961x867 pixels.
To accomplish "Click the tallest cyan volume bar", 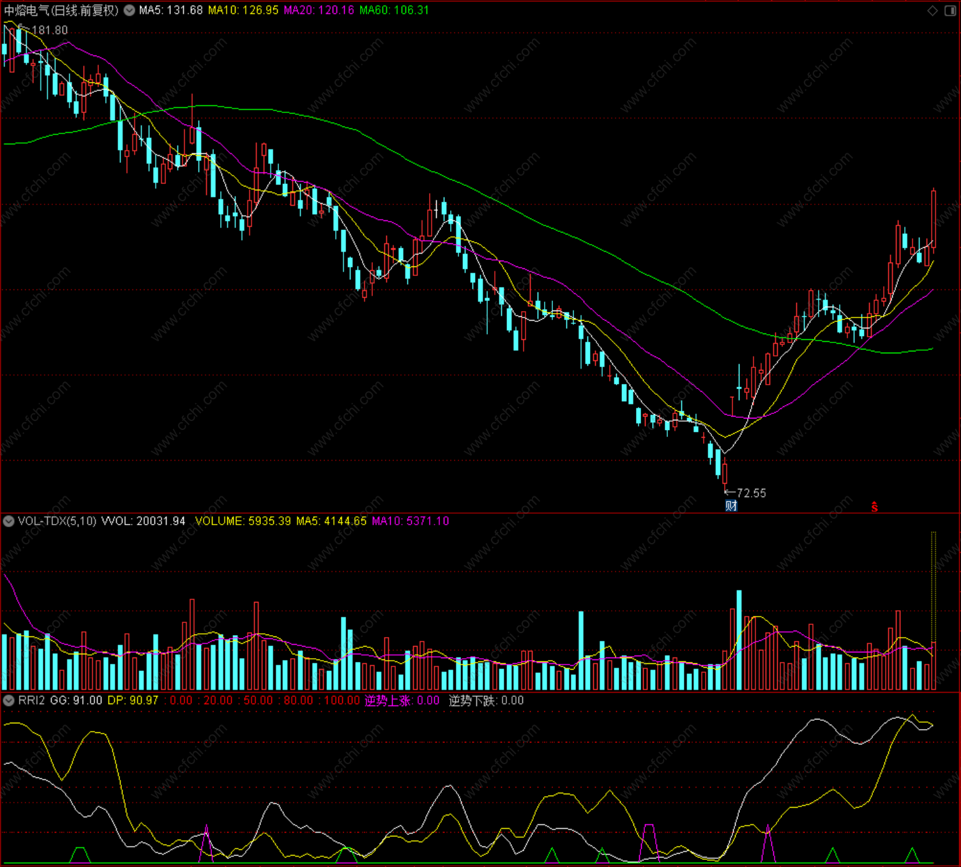I will pyautogui.click(x=739, y=640).
